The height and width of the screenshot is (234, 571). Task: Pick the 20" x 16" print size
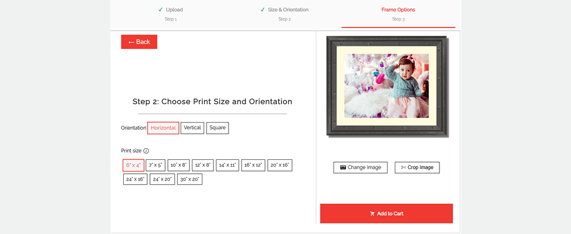coord(280,165)
